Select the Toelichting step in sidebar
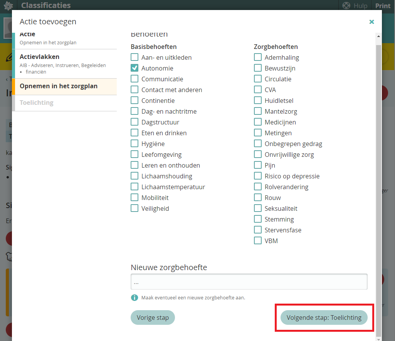The width and height of the screenshot is (395, 341). click(65, 103)
